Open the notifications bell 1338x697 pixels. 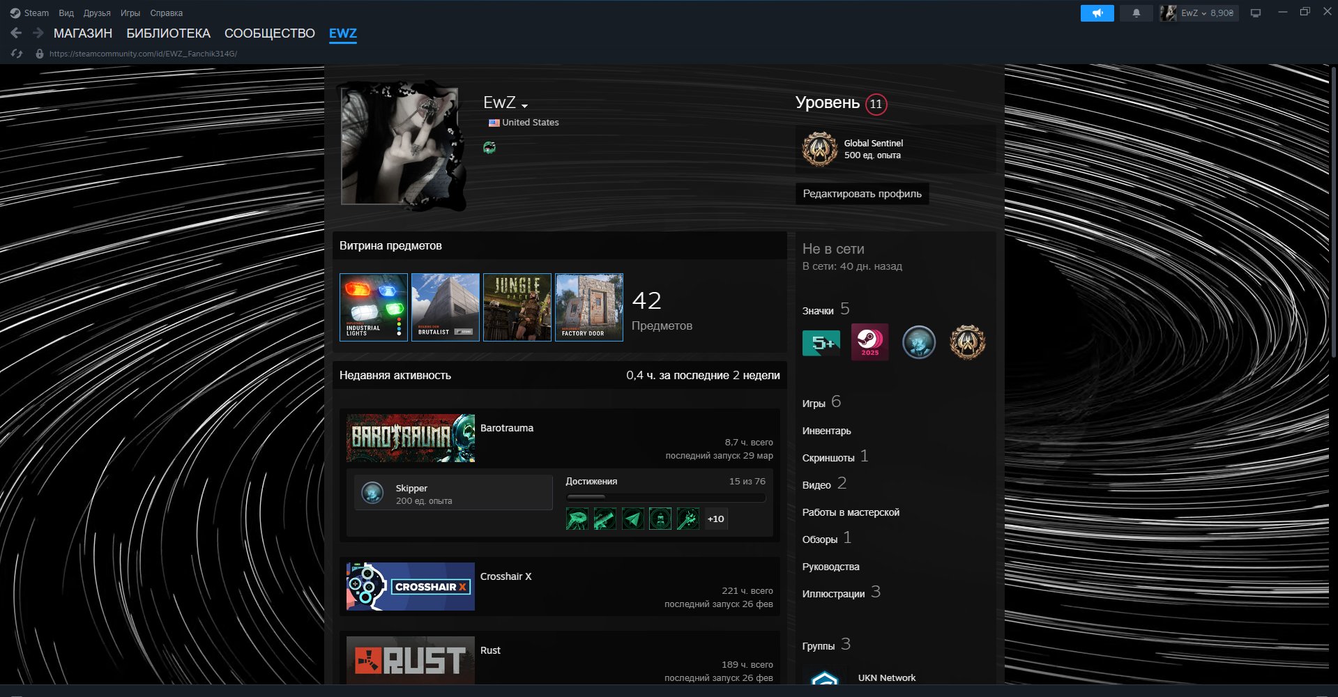[x=1136, y=13]
